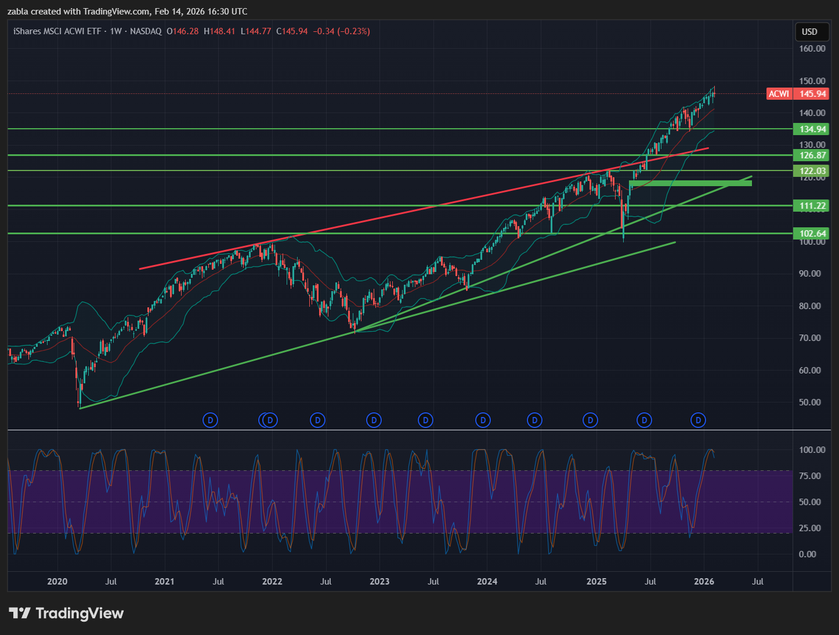Click the 2023 label on the time axis
The image size is (839, 635).
pos(379,582)
